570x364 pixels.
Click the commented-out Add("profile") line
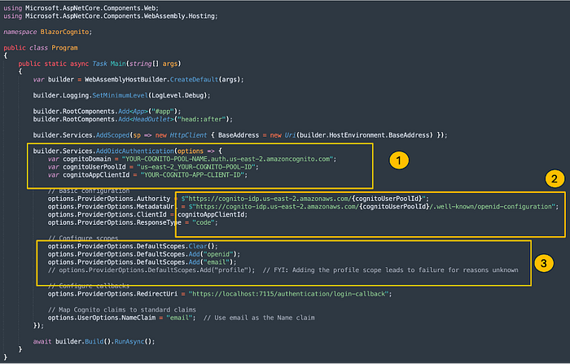(283, 270)
